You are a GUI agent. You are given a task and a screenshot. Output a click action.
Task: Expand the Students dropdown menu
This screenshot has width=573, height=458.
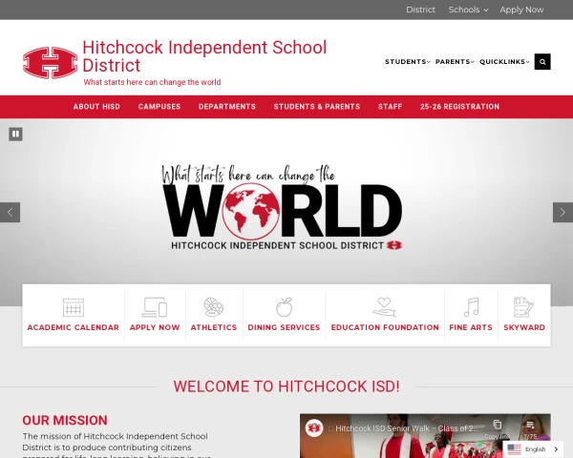point(408,62)
